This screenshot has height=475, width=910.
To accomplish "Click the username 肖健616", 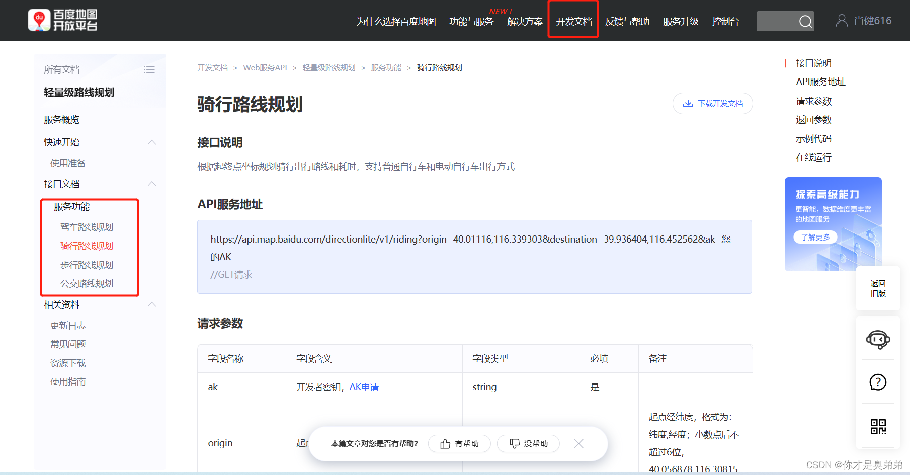I will click(x=873, y=21).
